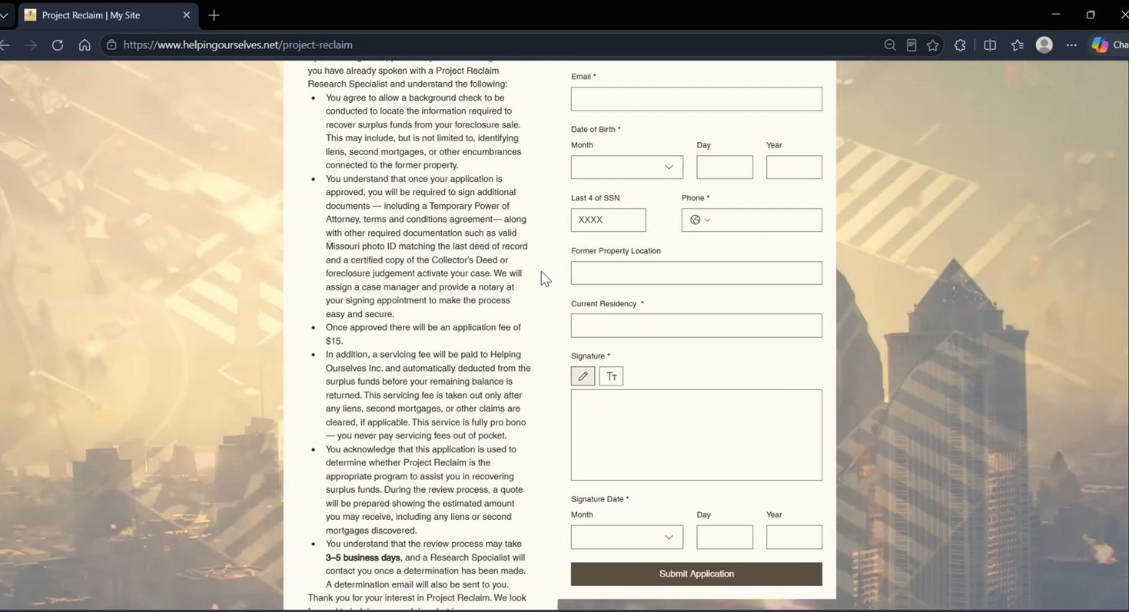Viewport: 1129px width, 612px height.
Task: Open browser settings and more menu
Action: (x=1071, y=45)
